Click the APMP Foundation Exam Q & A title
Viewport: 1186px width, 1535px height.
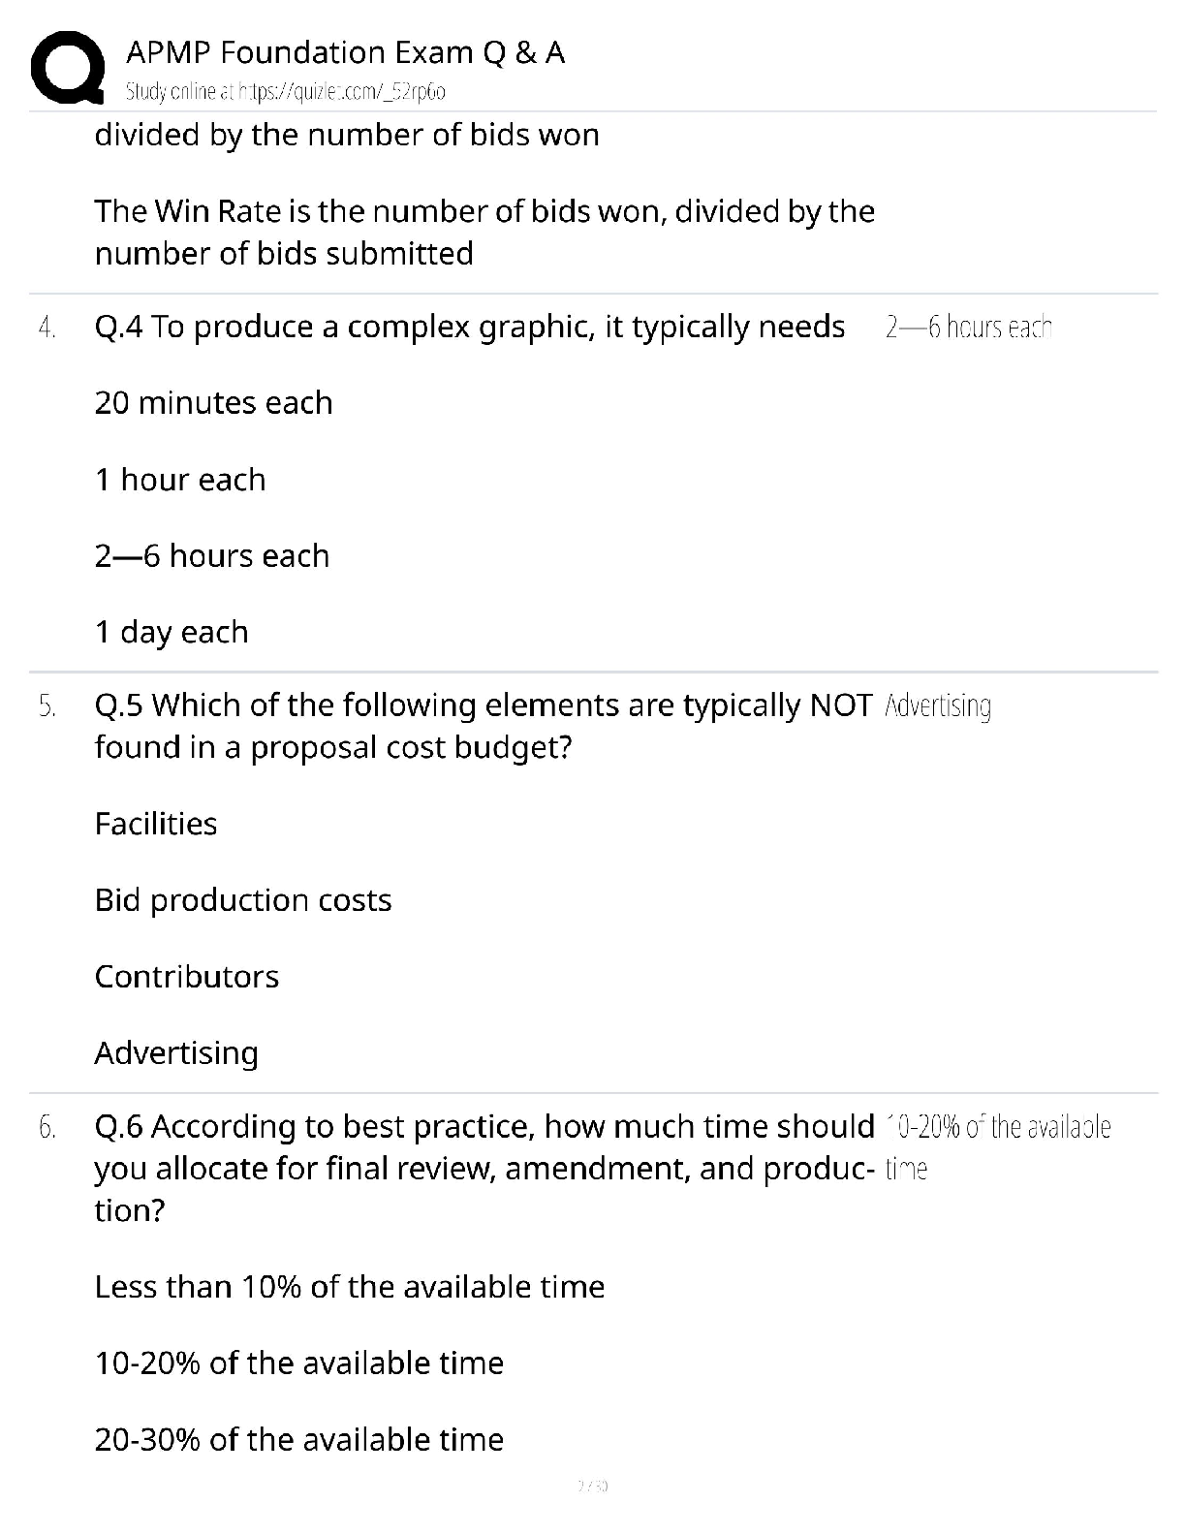point(346,52)
